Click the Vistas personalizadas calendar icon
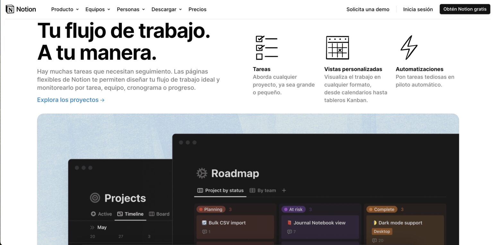Viewport: 493px width, 245px height. pyautogui.click(x=337, y=48)
